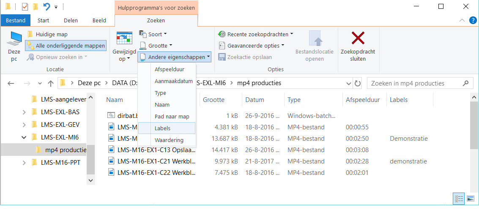Click the file list vertical scrollbar
The width and height of the screenshot is (479, 217).
(x=474, y=125)
